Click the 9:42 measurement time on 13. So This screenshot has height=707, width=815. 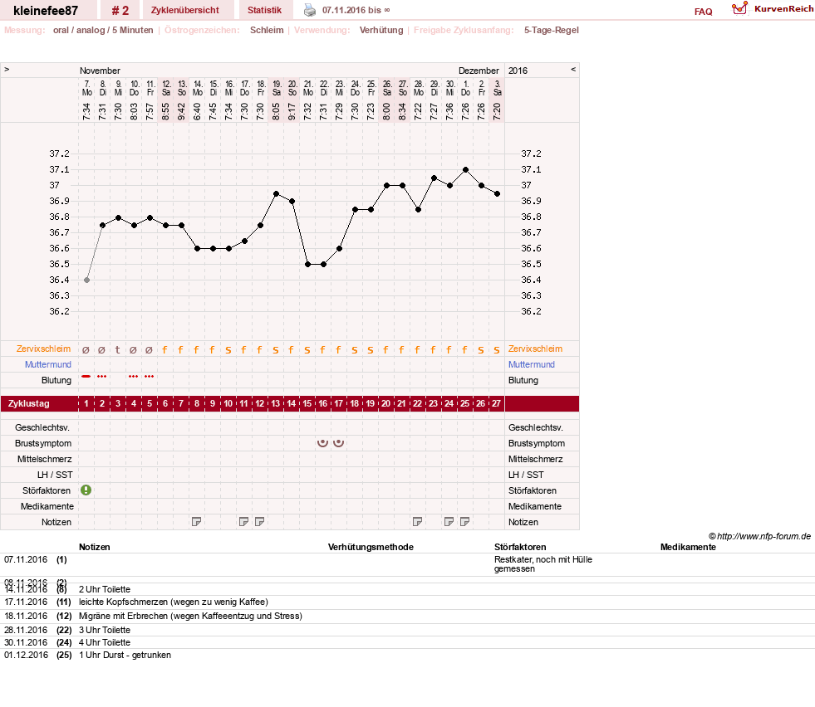click(181, 111)
